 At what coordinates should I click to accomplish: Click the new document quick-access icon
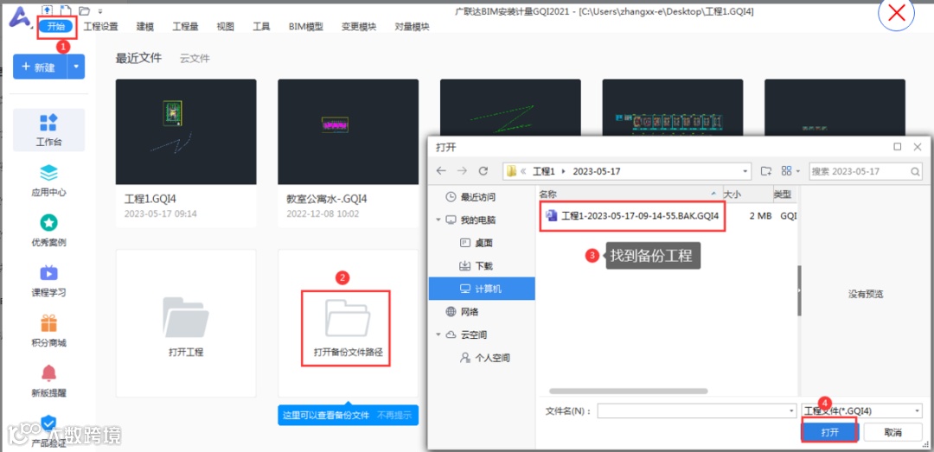pos(66,10)
